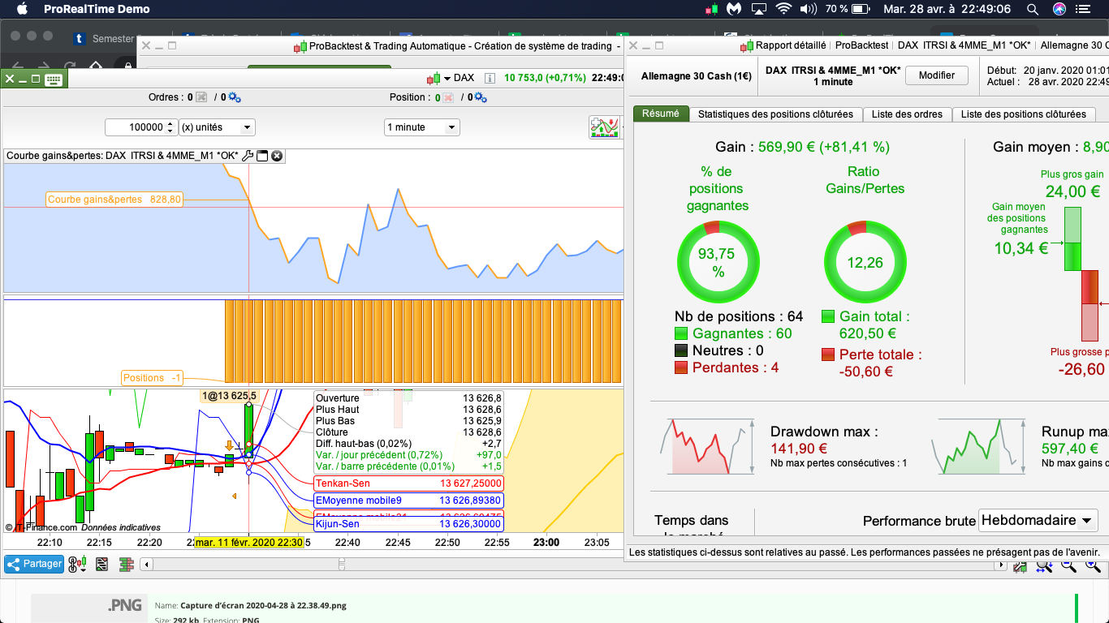This screenshot has width=1109, height=623.
Task: Click the 1@13 625,5 order label
Action: coord(229,396)
